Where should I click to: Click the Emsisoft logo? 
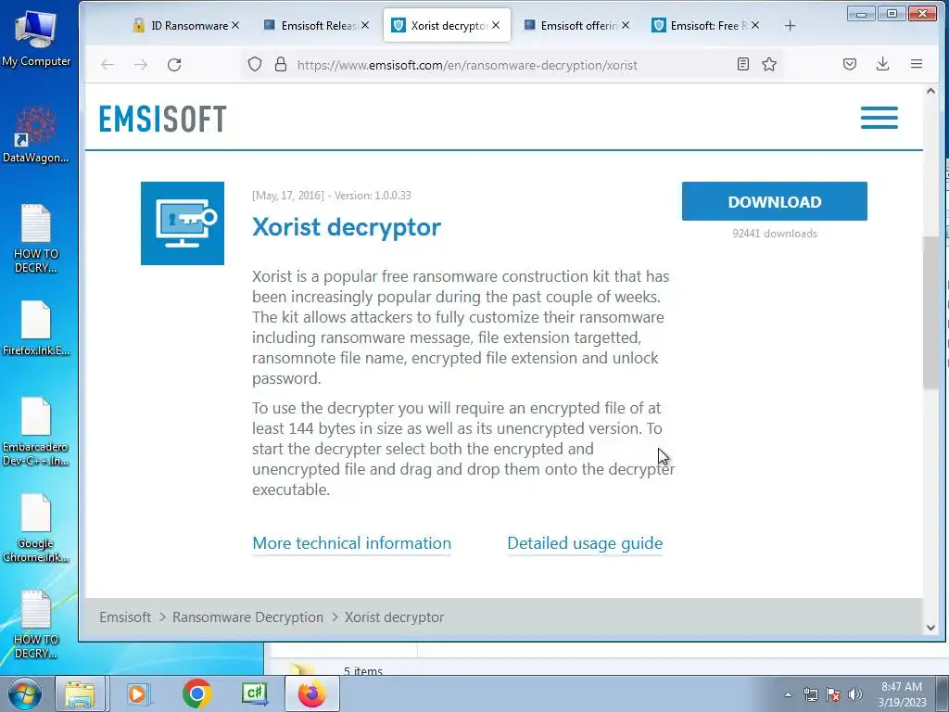[x=163, y=118]
